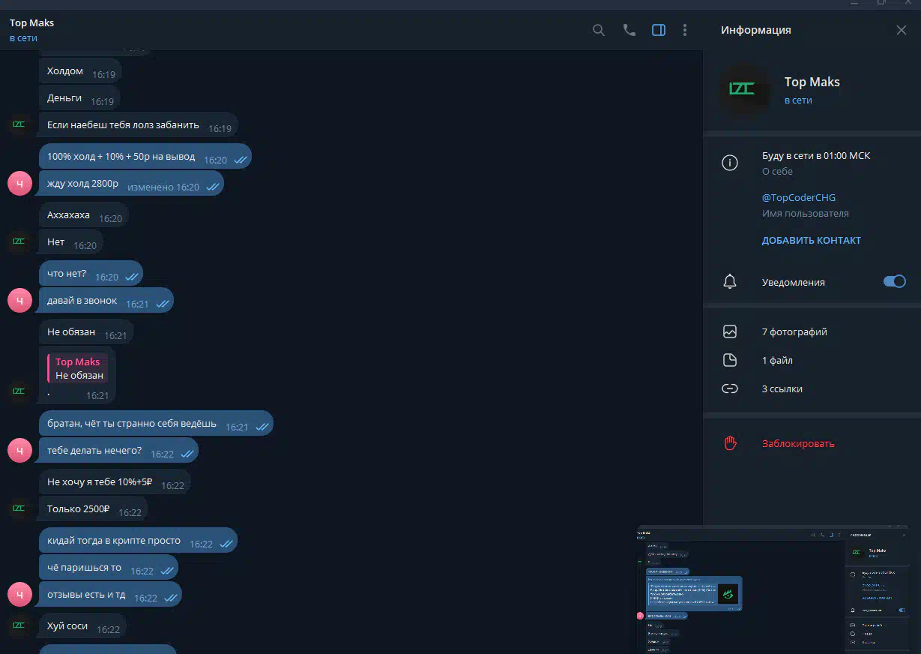Open search in the Top Maks chat
The width and height of the screenshot is (921, 654).
pos(599,30)
